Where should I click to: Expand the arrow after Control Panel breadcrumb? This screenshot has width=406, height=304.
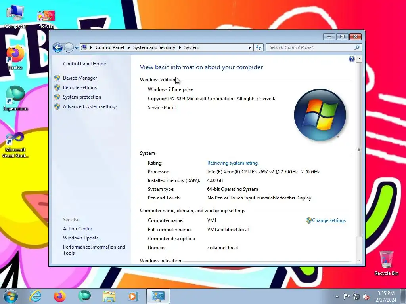coord(128,47)
